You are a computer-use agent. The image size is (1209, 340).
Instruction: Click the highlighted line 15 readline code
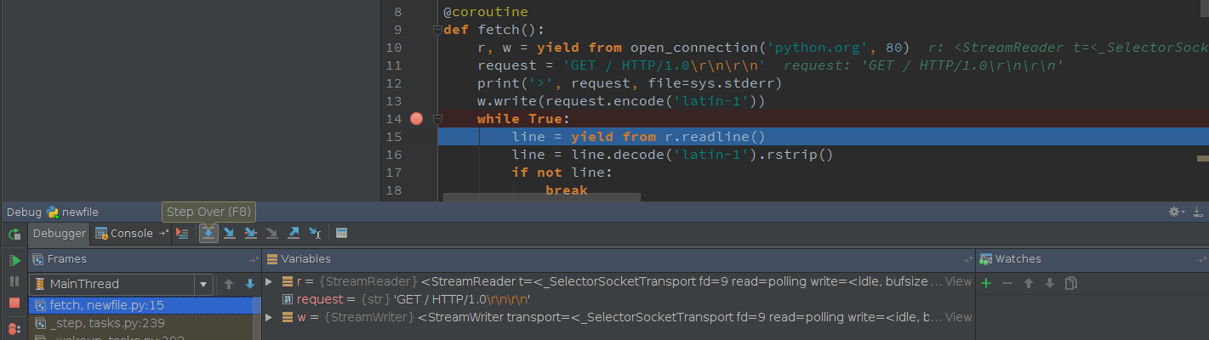(638, 137)
